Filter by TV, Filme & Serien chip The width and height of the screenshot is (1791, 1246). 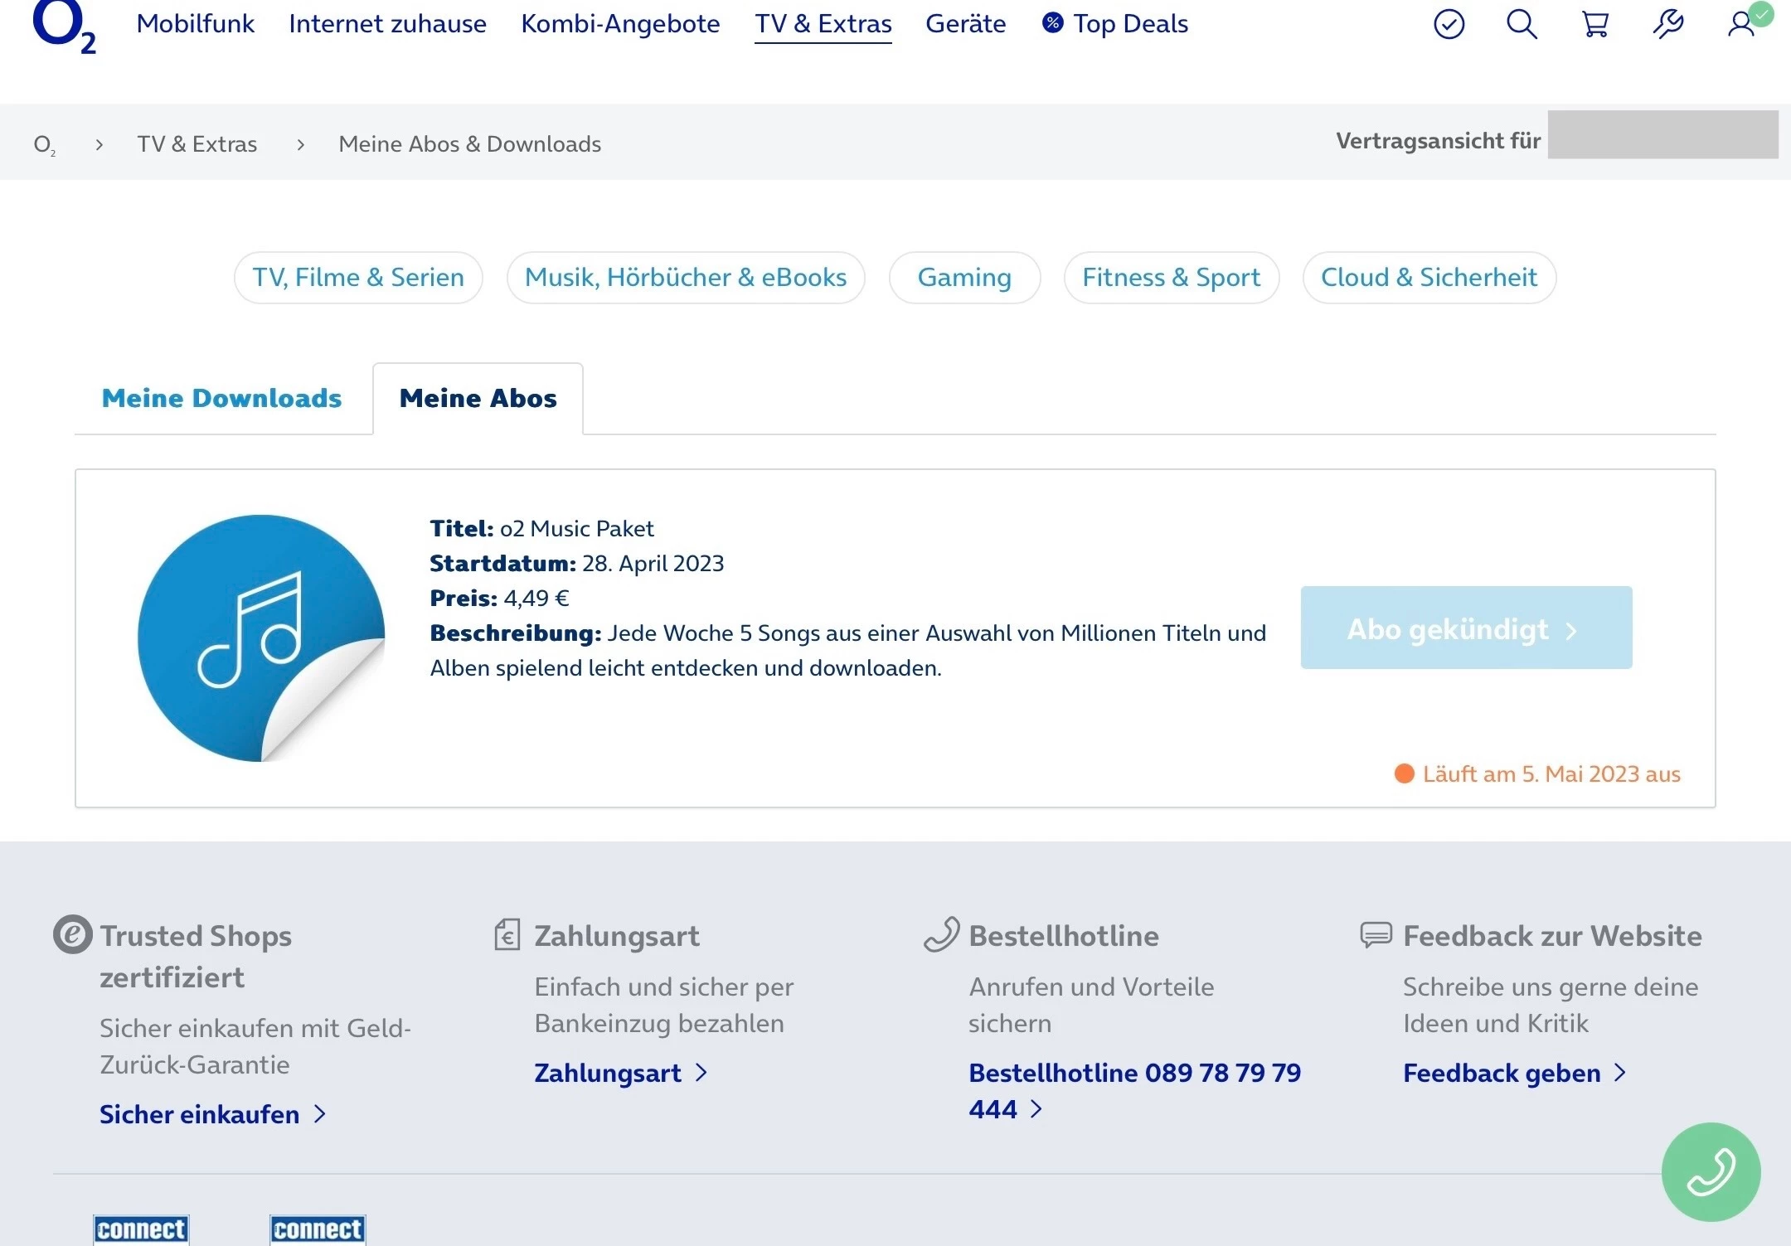[x=358, y=278]
